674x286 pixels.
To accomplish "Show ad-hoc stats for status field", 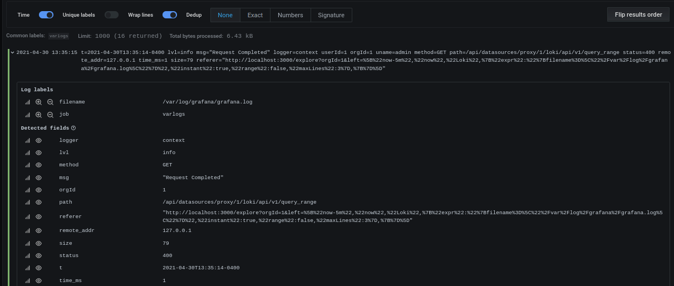I will 27,256.
